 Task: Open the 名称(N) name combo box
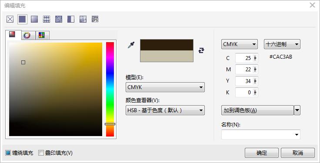261,134
